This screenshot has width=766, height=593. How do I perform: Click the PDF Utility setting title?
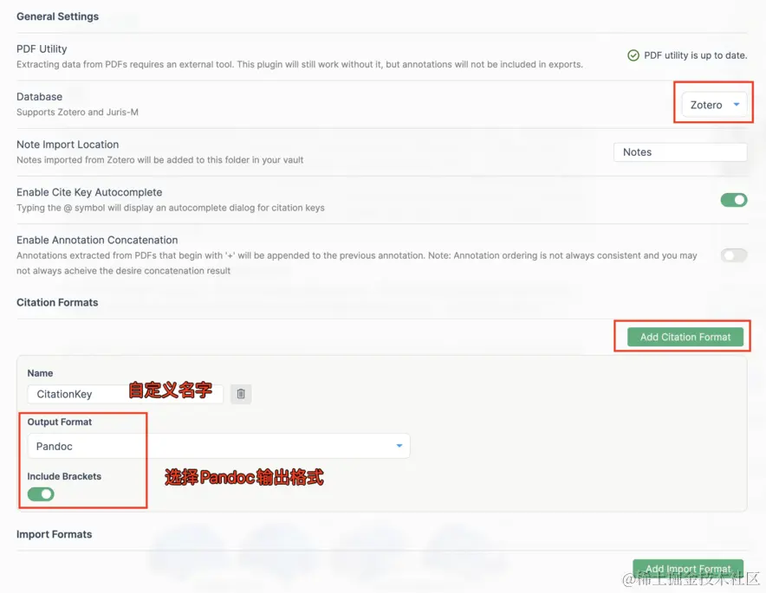pyautogui.click(x=42, y=48)
